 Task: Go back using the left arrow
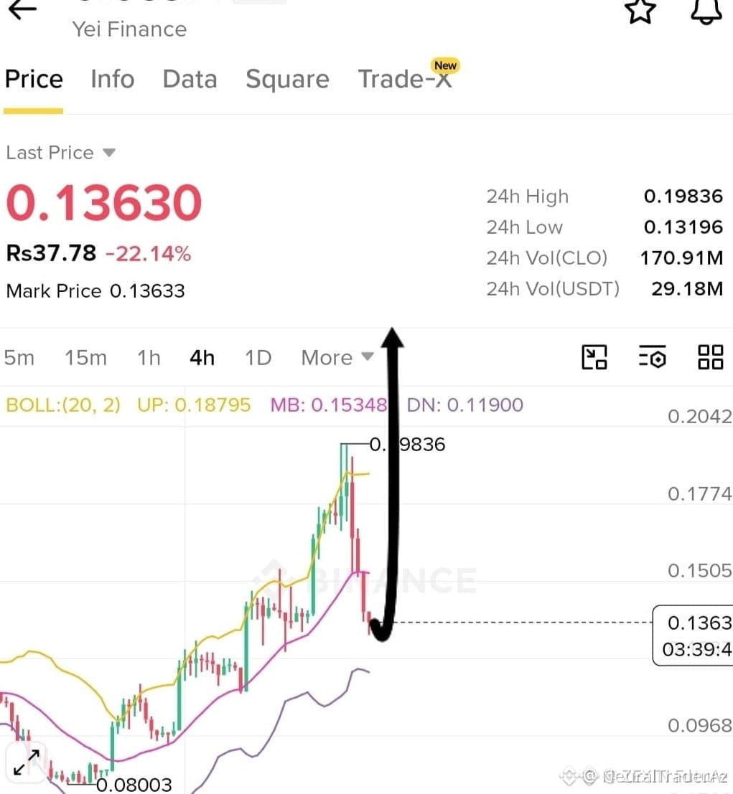pyautogui.click(x=22, y=9)
